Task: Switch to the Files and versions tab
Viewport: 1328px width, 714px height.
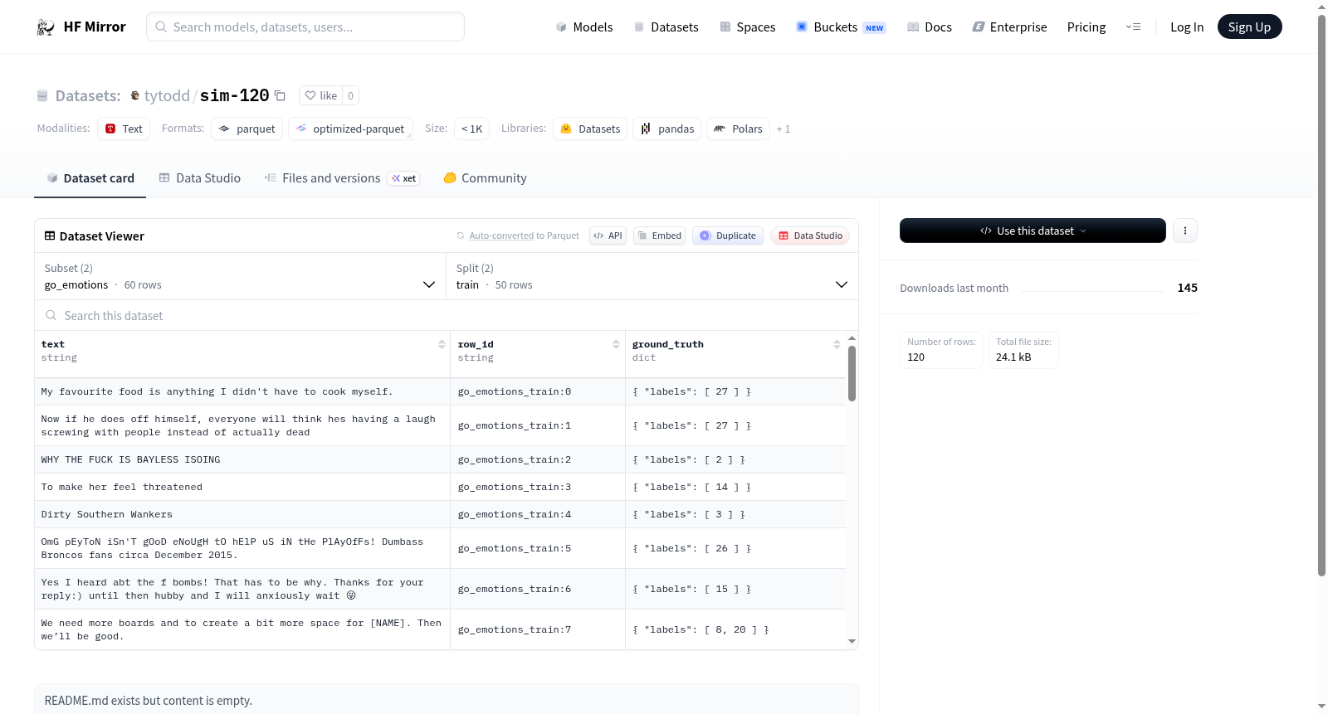Action: (342, 178)
